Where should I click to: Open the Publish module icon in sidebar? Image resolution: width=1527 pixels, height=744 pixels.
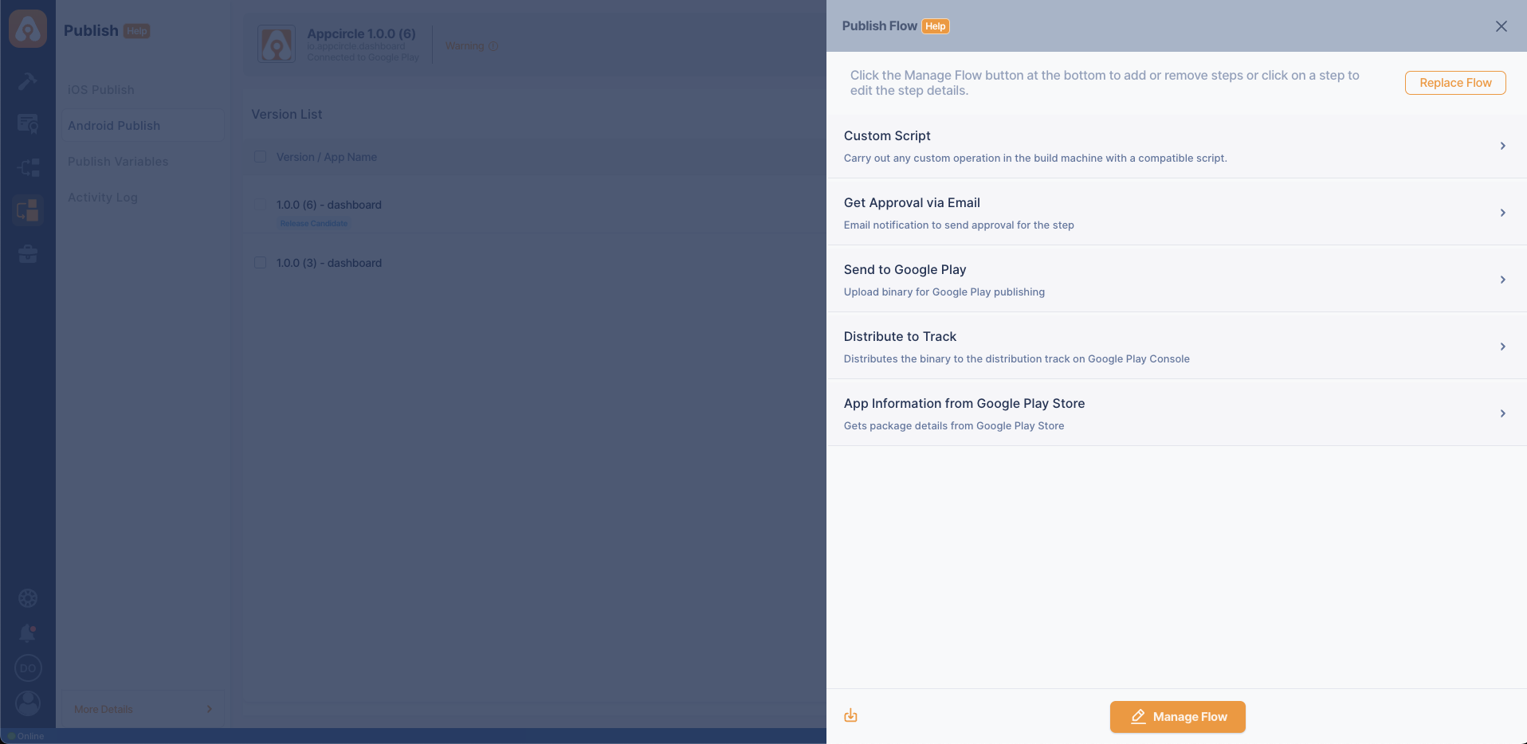(28, 210)
